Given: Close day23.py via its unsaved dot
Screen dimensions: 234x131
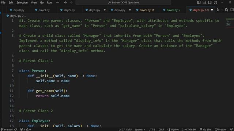Looking at the screenshot, I should click(x=105, y=10).
